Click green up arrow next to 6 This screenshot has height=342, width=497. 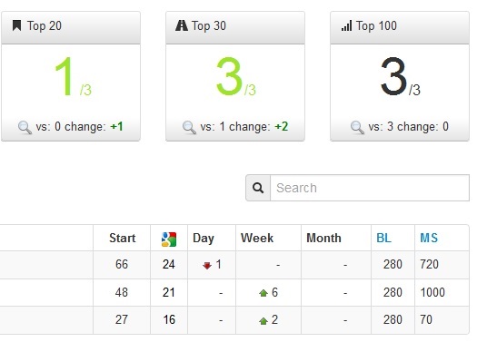click(x=263, y=293)
